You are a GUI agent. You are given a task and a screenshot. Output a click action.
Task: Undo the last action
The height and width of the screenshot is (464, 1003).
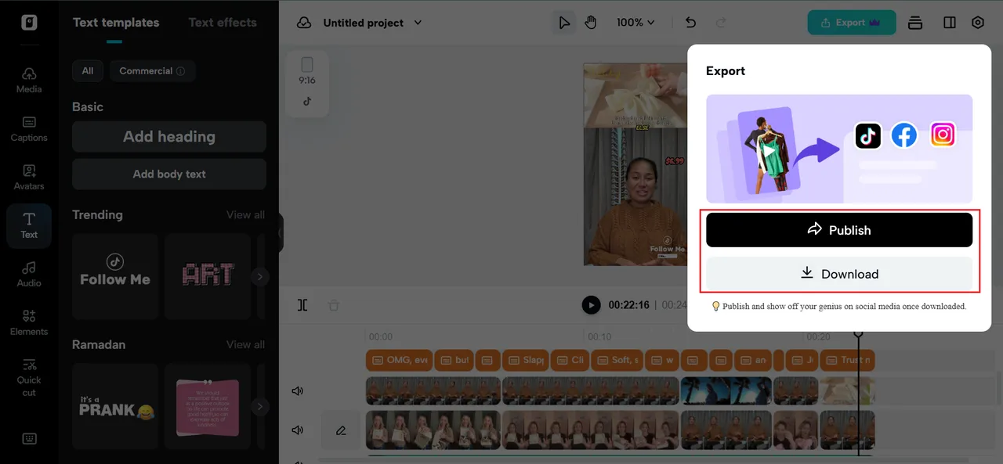pyautogui.click(x=690, y=23)
